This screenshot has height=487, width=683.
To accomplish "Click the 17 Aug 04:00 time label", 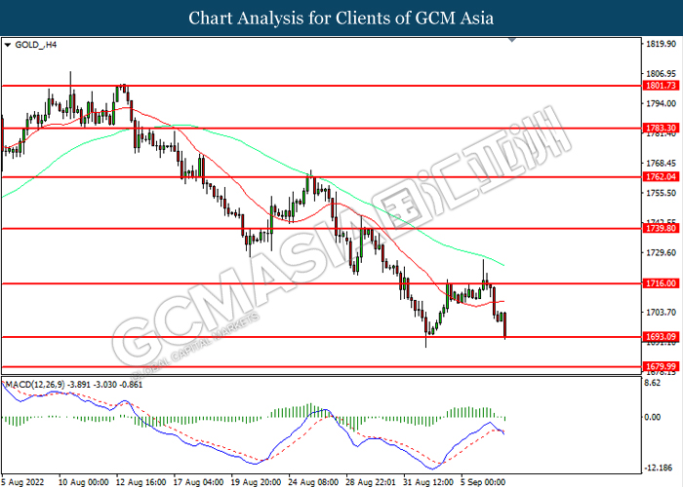I will (199, 482).
